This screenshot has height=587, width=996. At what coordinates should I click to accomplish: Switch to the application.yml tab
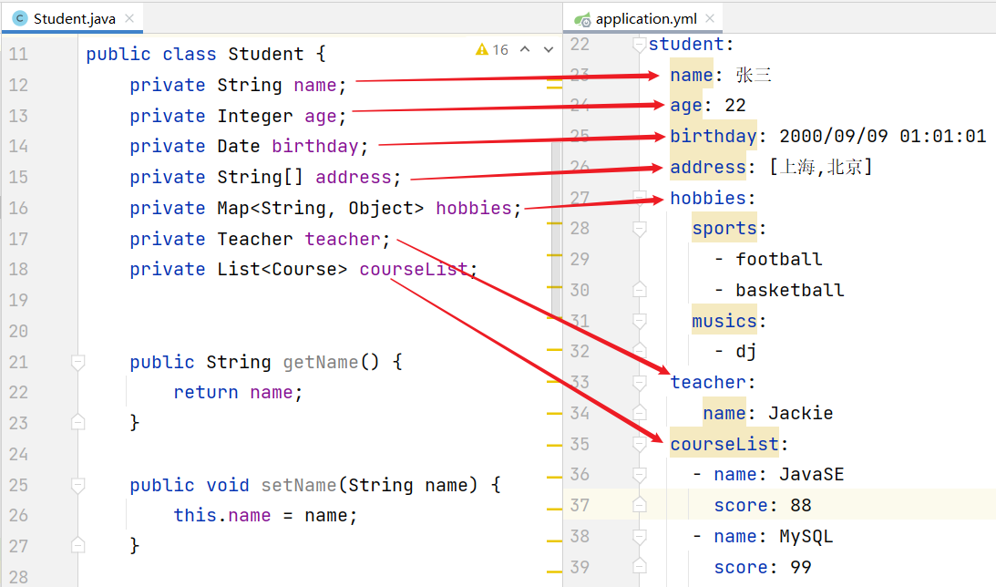(x=642, y=18)
